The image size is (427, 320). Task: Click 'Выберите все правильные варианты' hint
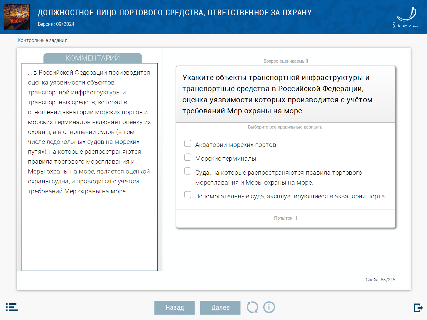point(286,127)
